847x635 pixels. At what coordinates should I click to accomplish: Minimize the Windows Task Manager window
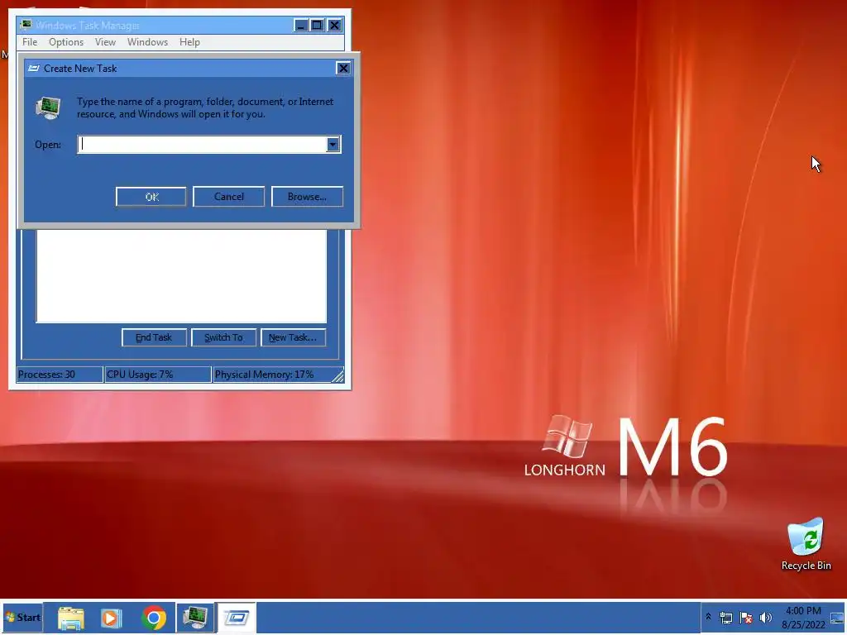pyautogui.click(x=301, y=26)
